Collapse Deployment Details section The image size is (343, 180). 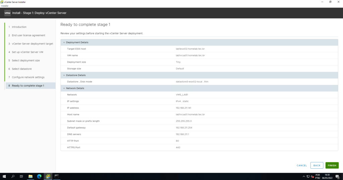[x=64, y=42]
